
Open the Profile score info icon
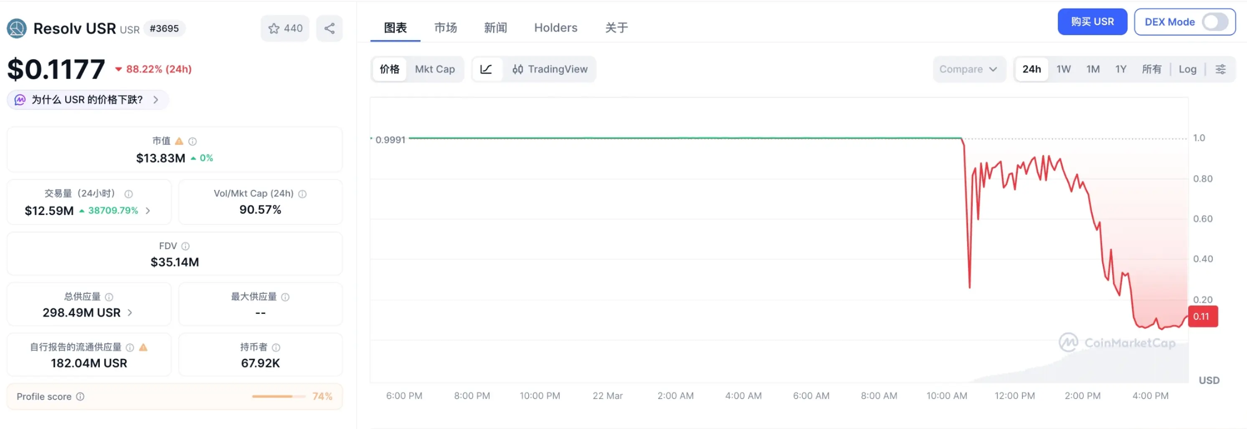(80, 396)
